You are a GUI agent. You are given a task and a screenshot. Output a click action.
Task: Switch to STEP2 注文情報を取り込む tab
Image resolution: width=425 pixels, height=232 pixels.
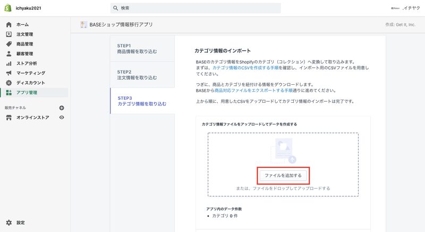click(142, 75)
